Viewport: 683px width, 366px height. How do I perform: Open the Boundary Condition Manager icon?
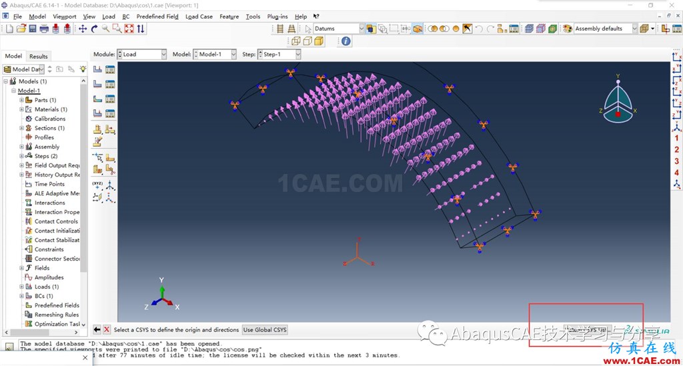(x=110, y=84)
